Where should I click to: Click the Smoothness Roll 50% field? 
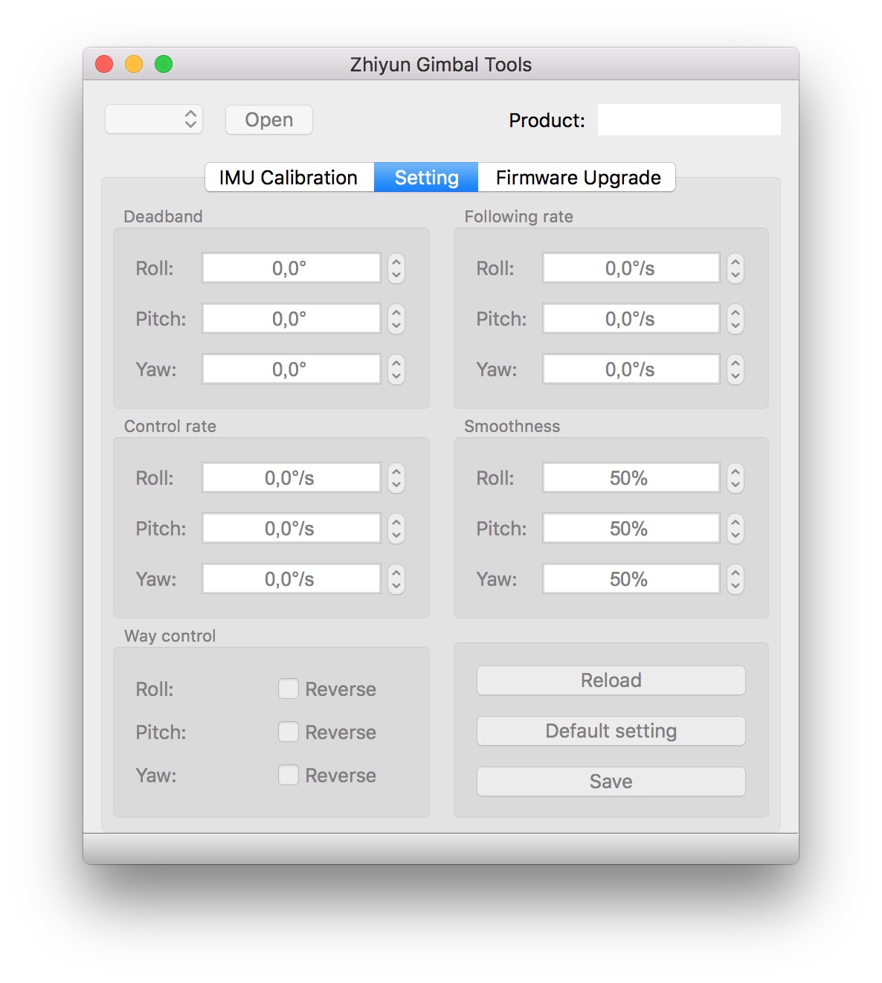click(x=631, y=478)
